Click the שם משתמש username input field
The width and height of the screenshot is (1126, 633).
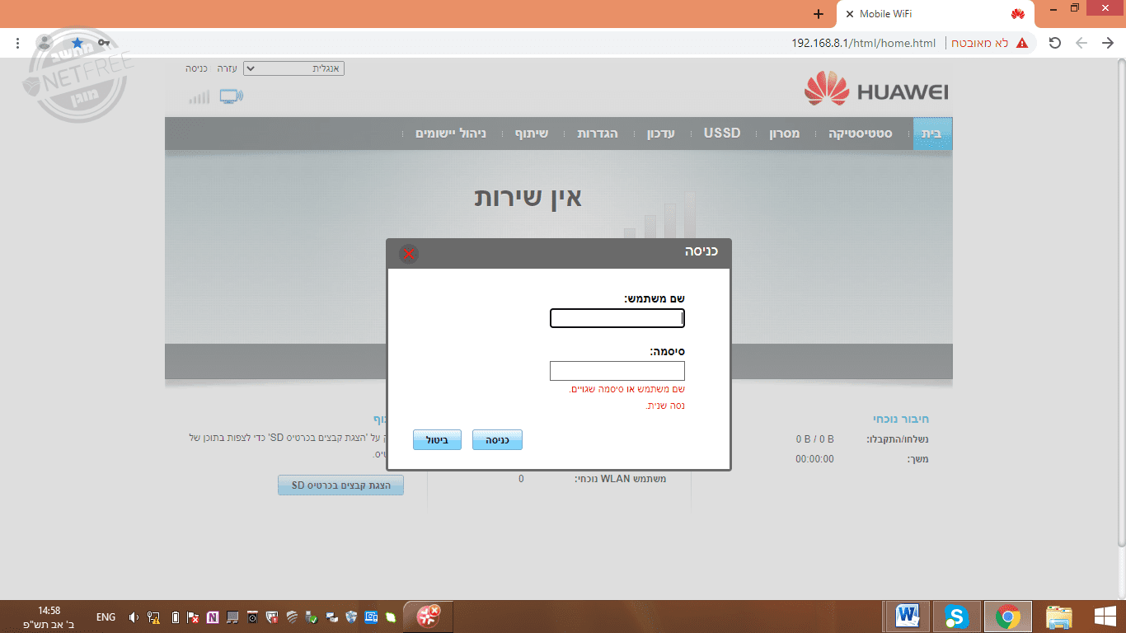click(x=617, y=318)
